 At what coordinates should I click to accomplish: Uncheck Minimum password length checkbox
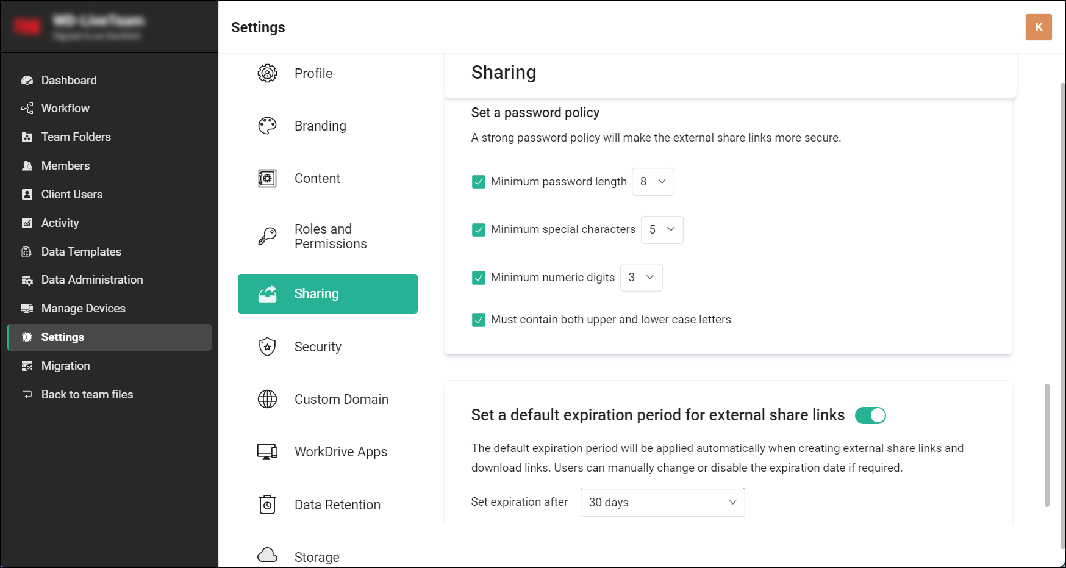coord(479,182)
